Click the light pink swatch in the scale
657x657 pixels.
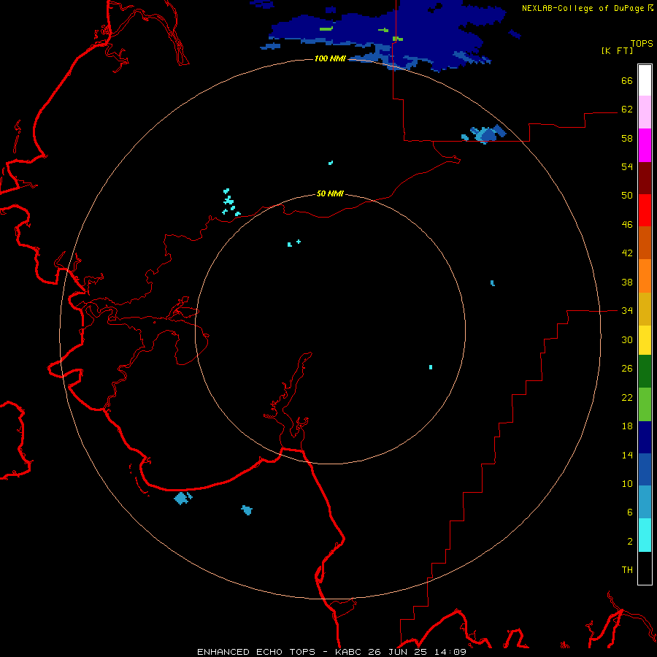(x=645, y=112)
